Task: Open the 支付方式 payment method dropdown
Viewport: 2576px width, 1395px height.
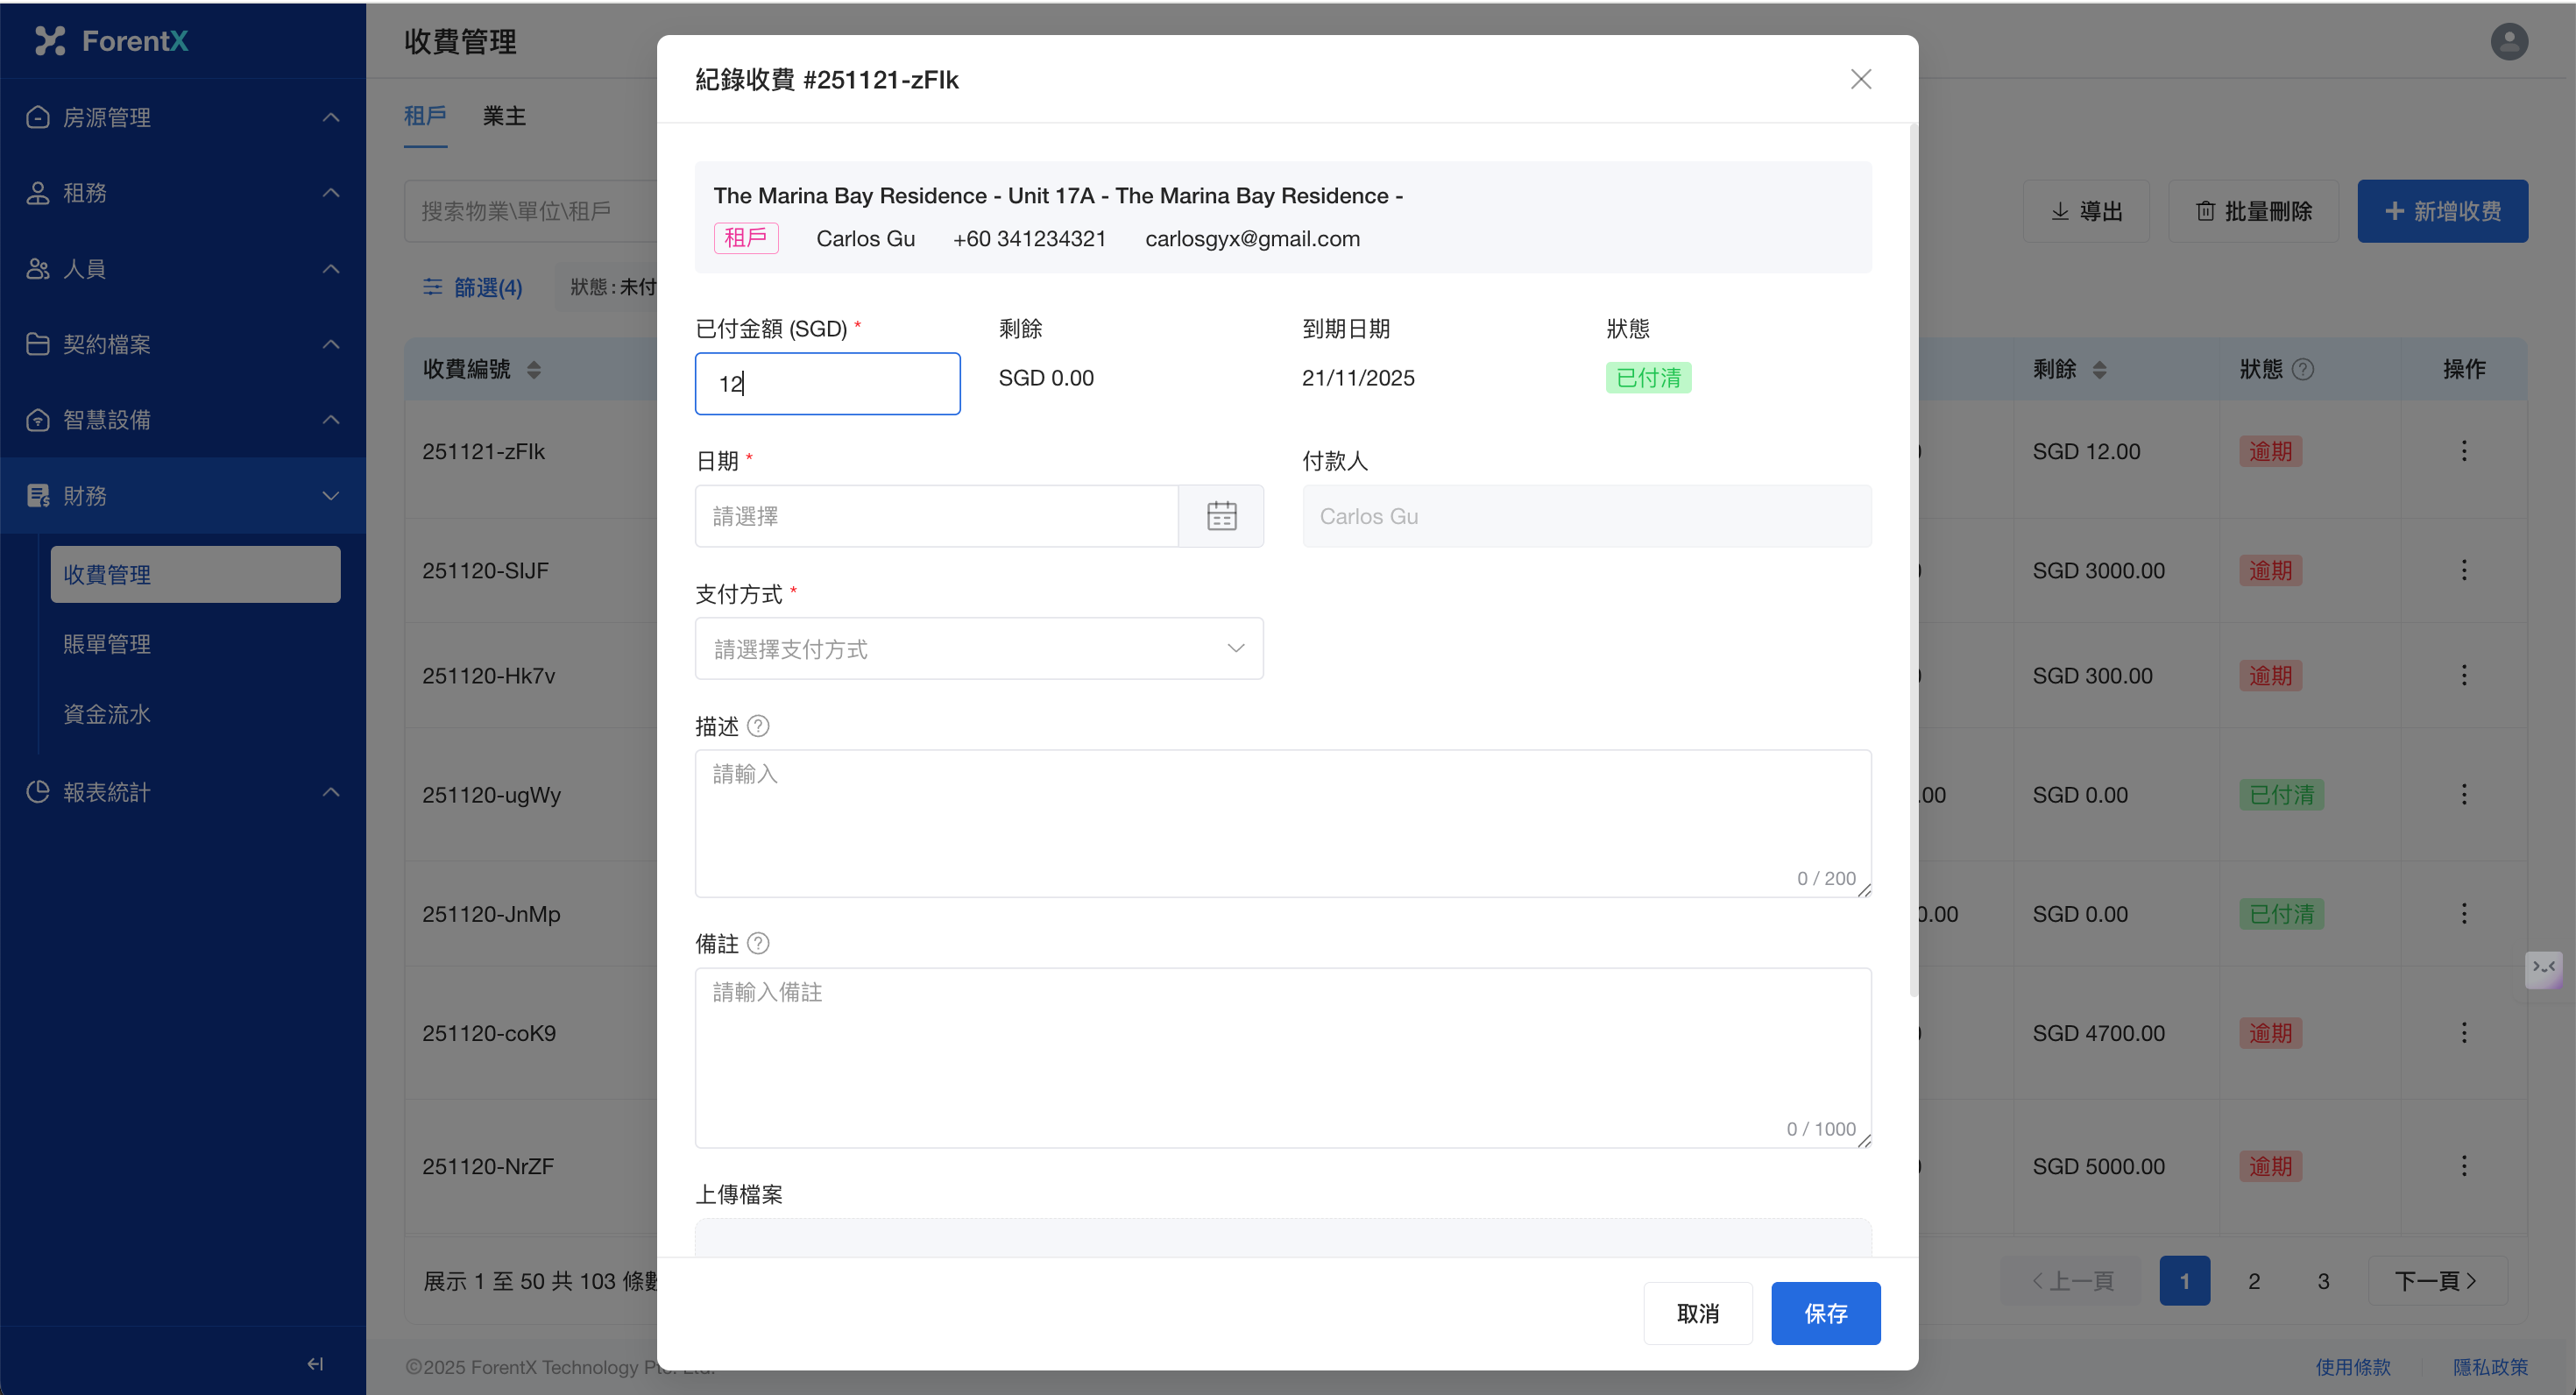Action: [x=978, y=649]
